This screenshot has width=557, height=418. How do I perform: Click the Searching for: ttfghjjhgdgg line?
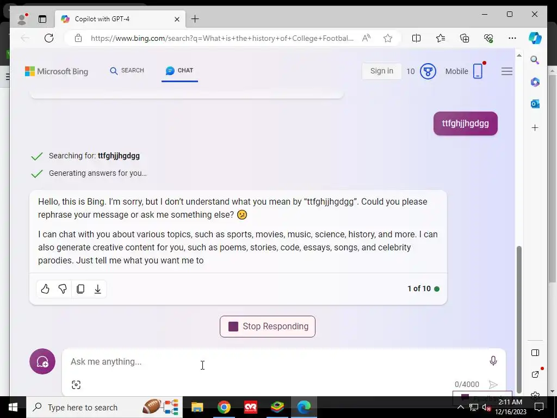(x=94, y=156)
